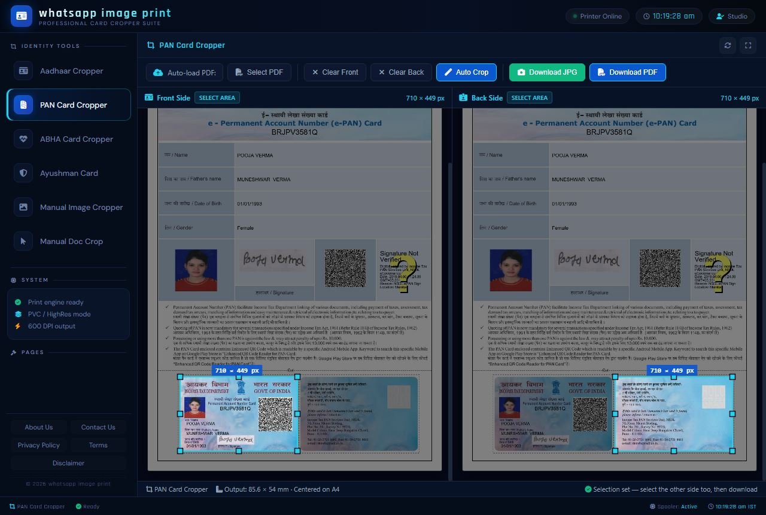Screen dimensions: 766x515
Task: Click the green Ready status indicator
Action: click(87, 507)
